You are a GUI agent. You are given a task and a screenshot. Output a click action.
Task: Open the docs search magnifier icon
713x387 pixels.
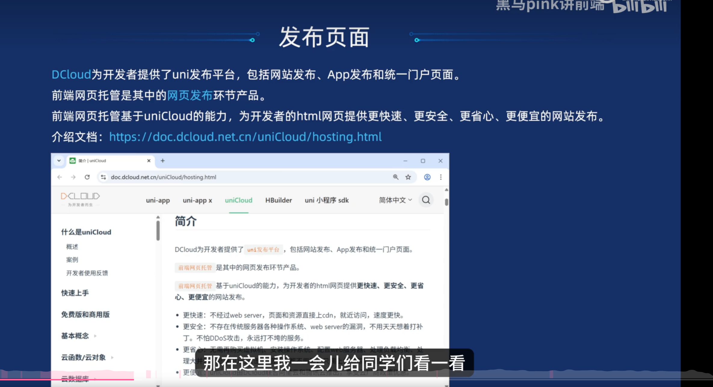pos(426,200)
